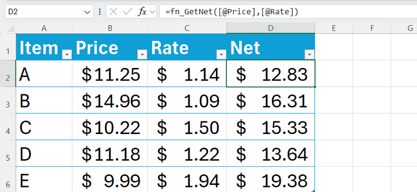The width and height of the screenshot is (417, 192).
Task: Click the Enter checkmark formula bar icon
Action: [x=128, y=12]
